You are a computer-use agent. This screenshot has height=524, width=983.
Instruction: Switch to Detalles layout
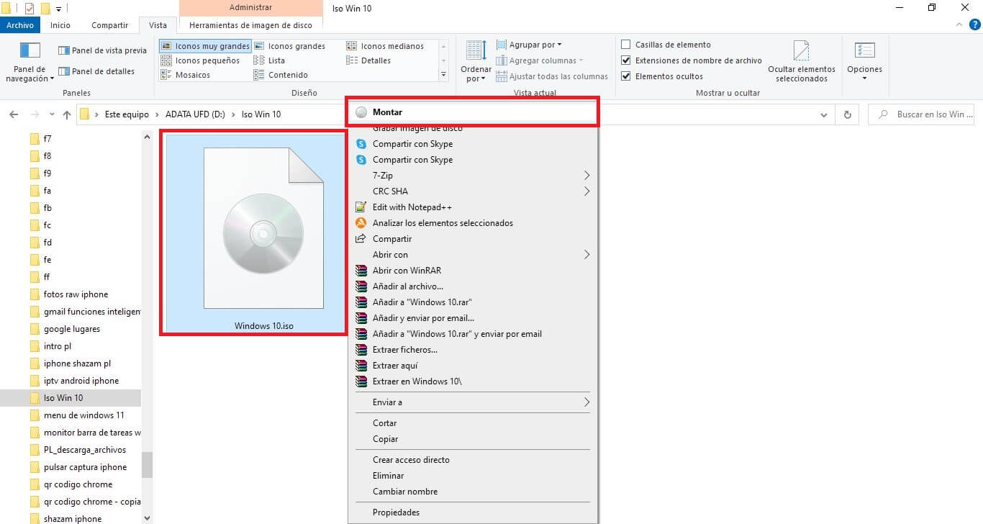point(368,60)
